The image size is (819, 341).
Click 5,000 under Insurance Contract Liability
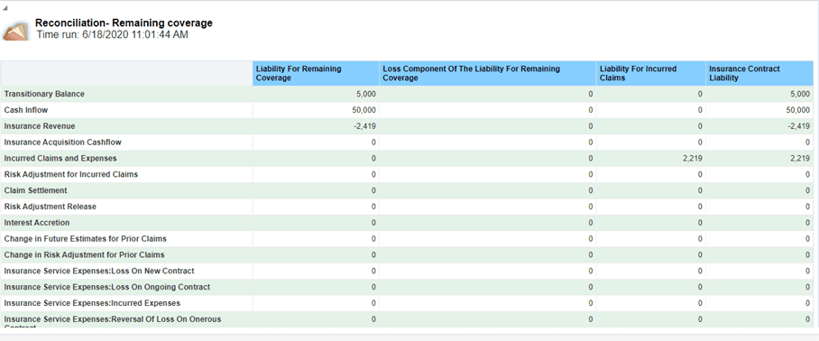tap(800, 95)
